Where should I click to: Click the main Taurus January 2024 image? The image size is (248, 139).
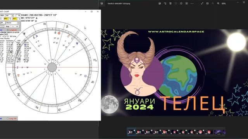(174, 73)
